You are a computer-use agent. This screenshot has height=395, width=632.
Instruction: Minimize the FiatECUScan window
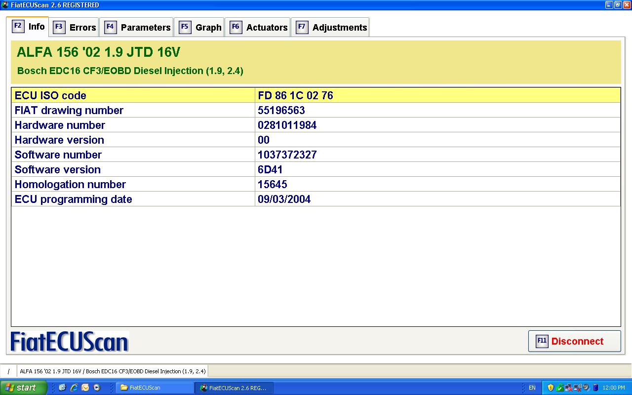click(609, 5)
